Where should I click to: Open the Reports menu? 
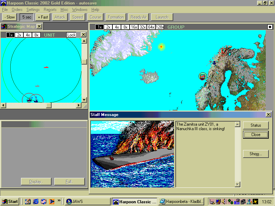point(50,10)
